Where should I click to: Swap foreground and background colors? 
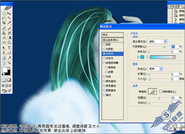click(x=9, y=68)
